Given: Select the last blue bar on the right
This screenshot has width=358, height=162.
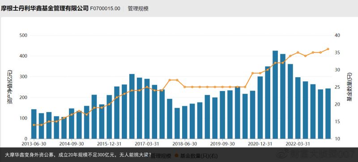Looking at the screenshot, I should [x=328, y=113].
